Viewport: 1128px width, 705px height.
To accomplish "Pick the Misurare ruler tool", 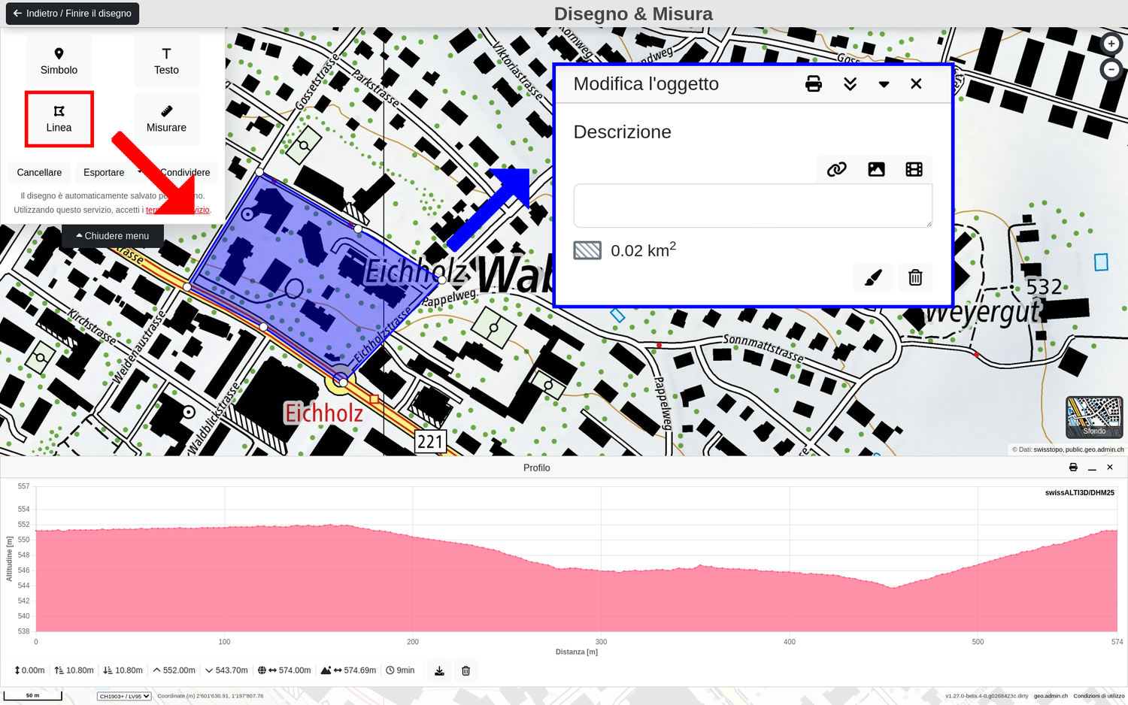I will pos(166,119).
